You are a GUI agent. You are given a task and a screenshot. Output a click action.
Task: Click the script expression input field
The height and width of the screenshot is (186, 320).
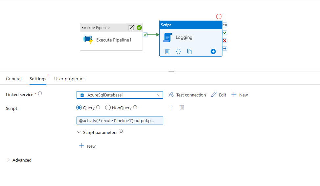[x=120, y=120]
